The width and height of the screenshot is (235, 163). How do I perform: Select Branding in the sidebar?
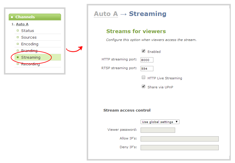[29, 51]
